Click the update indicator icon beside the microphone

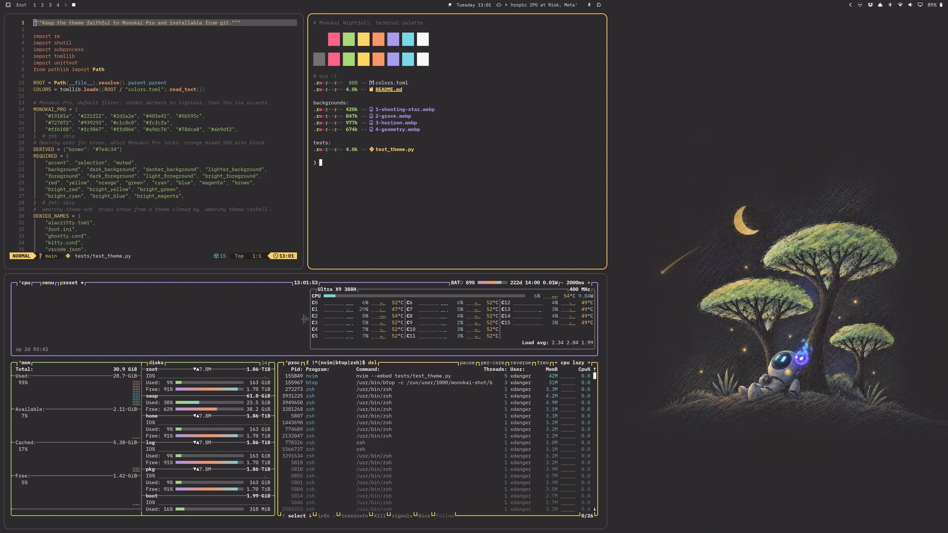[599, 5]
